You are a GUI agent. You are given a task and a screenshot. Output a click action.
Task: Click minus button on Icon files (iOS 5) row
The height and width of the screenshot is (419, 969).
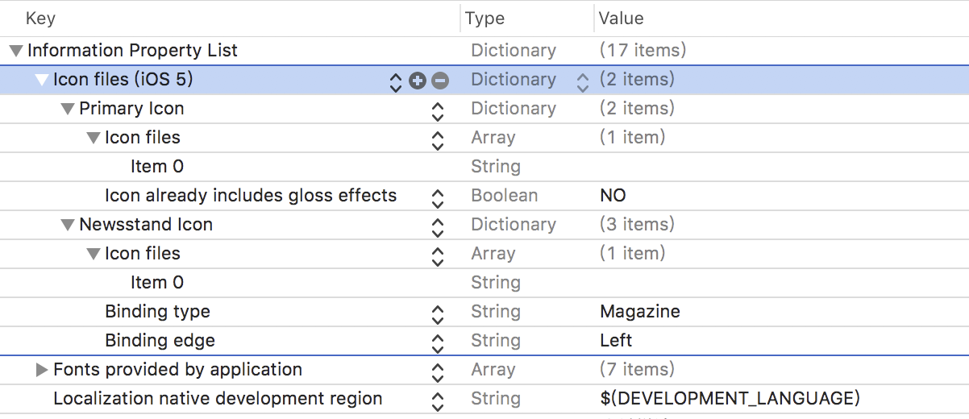(x=440, y=80)
